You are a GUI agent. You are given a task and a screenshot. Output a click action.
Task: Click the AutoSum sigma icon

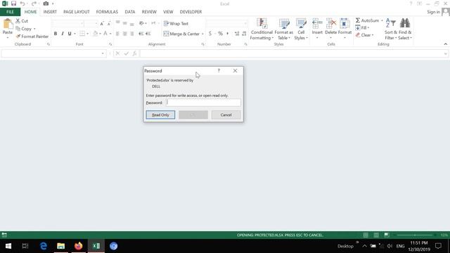[358, 20]
